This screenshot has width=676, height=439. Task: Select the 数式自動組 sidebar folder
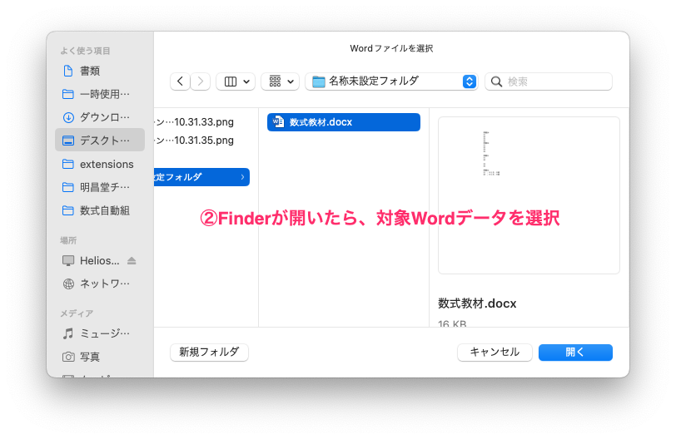(104, 210)
